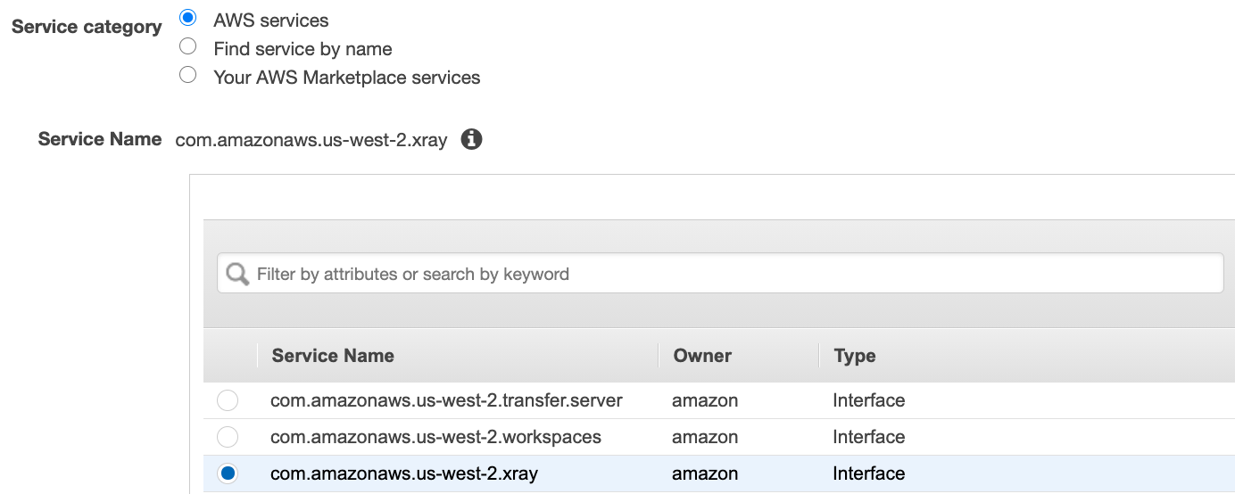
Task: Select the AWS services radio button
Action: click(188, 18)
